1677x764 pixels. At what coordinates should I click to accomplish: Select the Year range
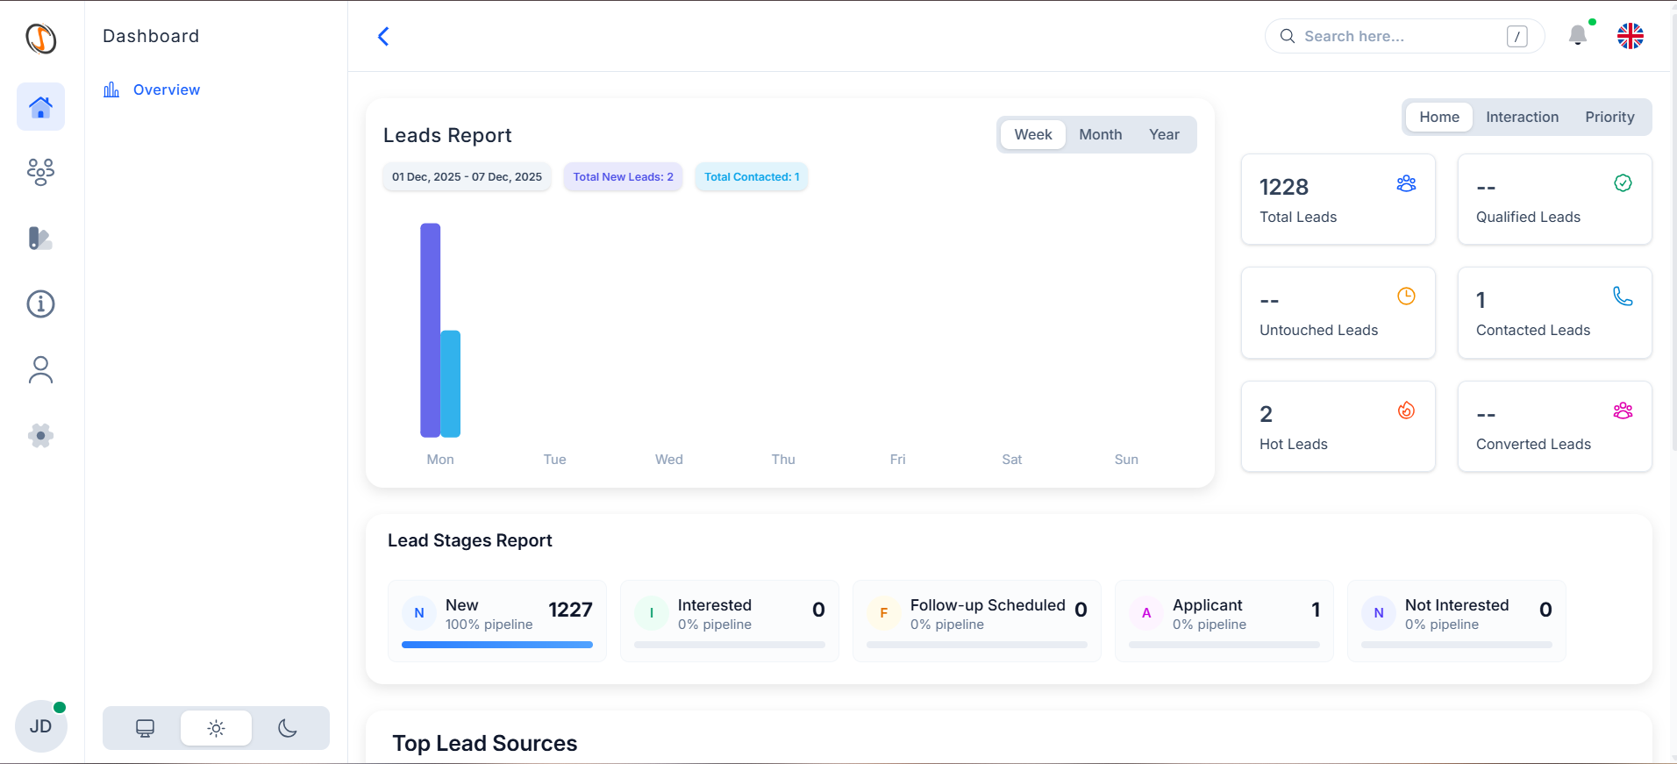tap(1164, 134)
